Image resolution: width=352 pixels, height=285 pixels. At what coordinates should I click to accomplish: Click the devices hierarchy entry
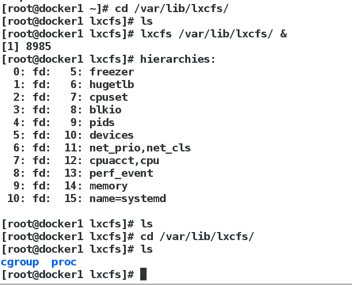point(111,135)
